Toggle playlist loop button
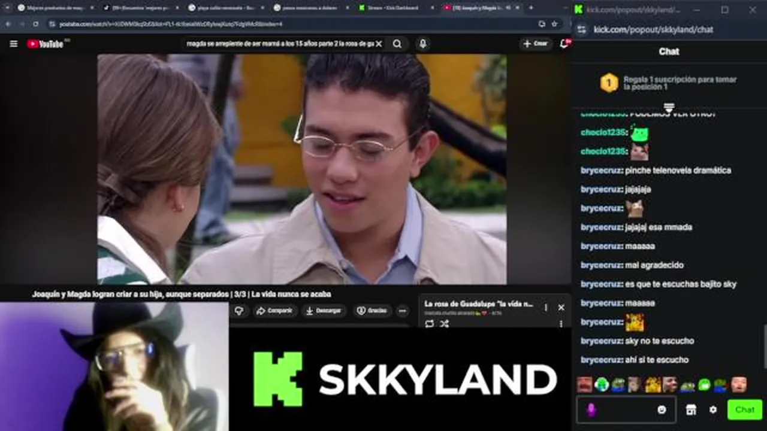Image resolution: width=767 pixels, height=431 pixels. pos(430,324)
